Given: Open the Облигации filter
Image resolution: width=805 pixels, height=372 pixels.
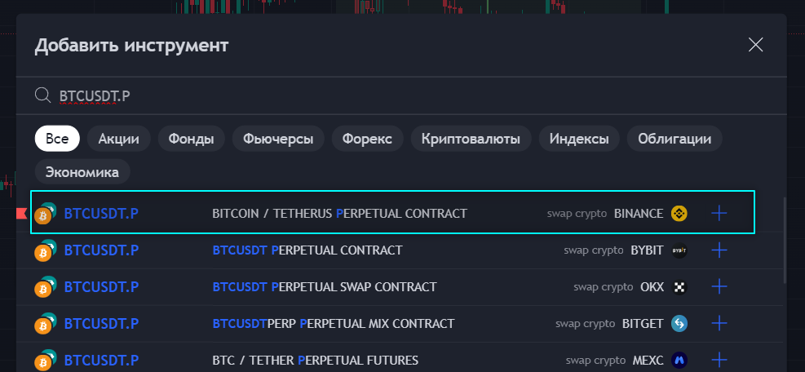Looking at the screenshot, I should [x=675, y=139].
